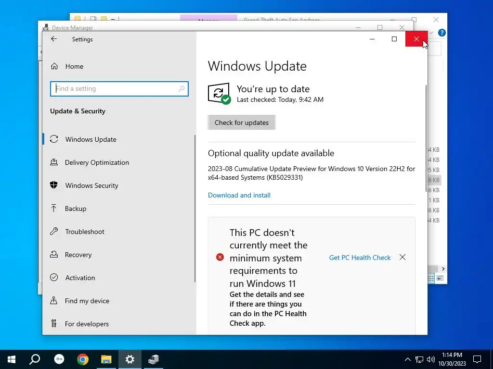Show hidden system tray icons
This screenshot has width=493, height=369.
[x=407, y=359]
